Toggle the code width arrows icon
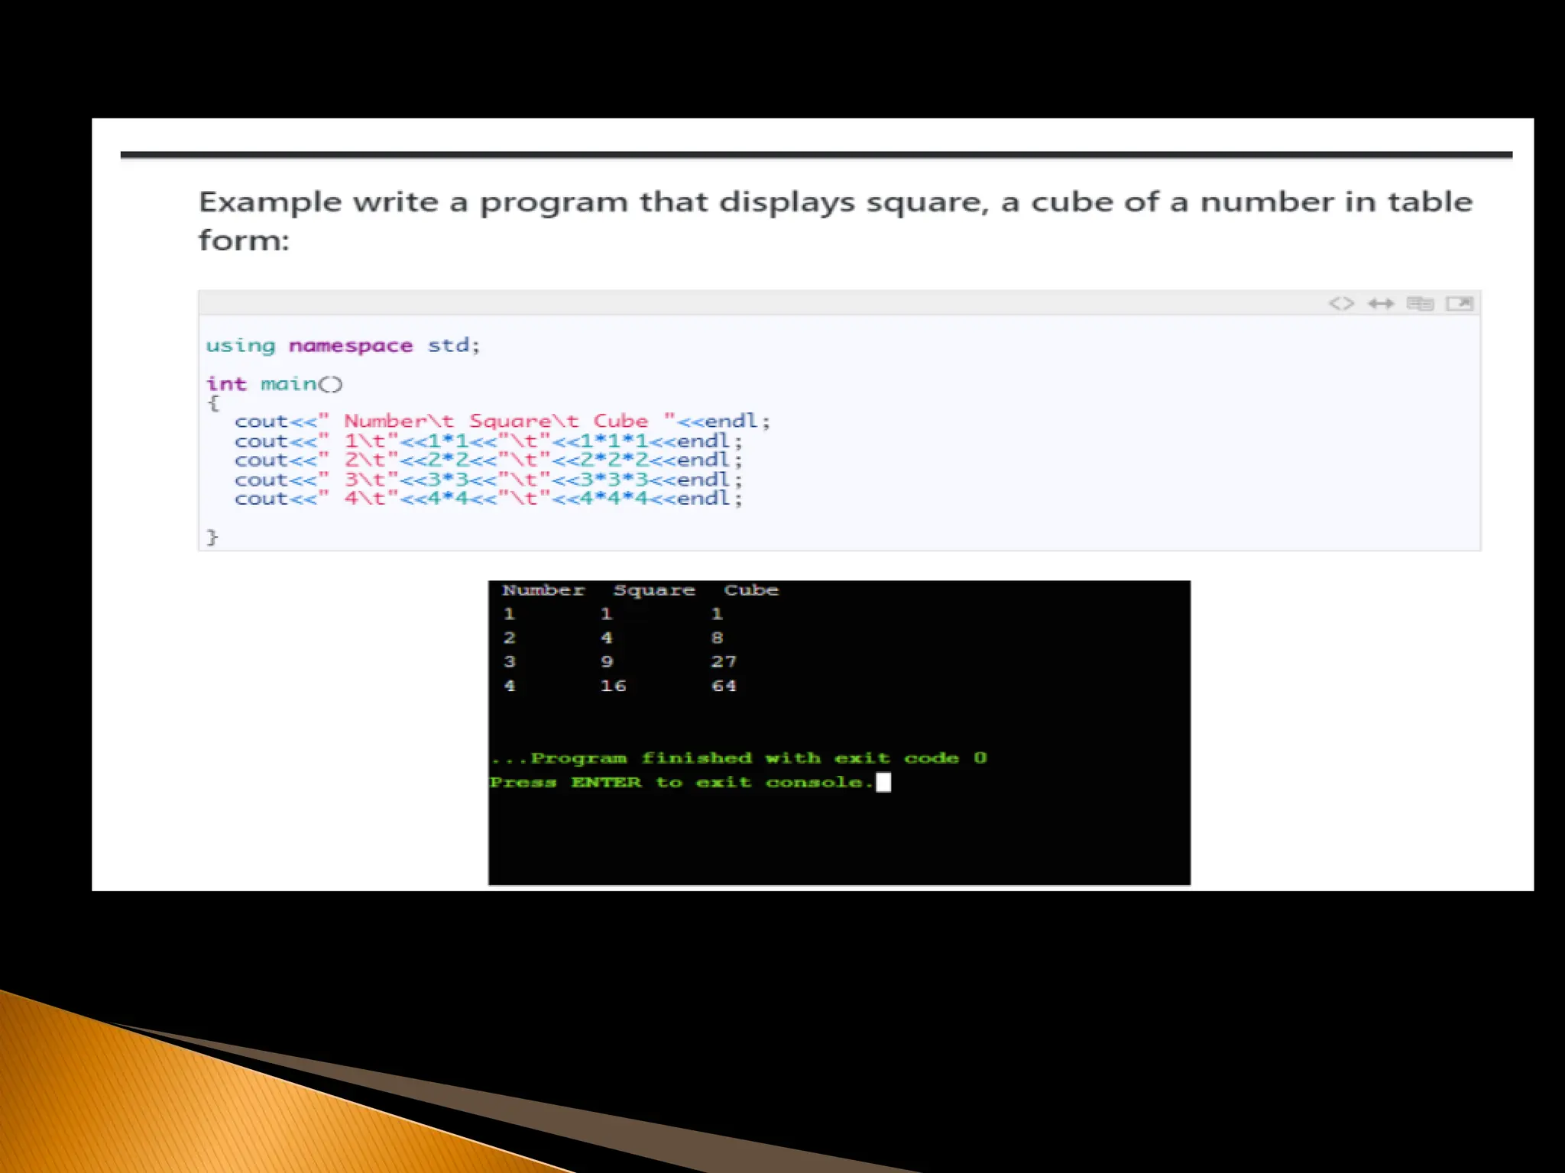 coord(1381,304)
